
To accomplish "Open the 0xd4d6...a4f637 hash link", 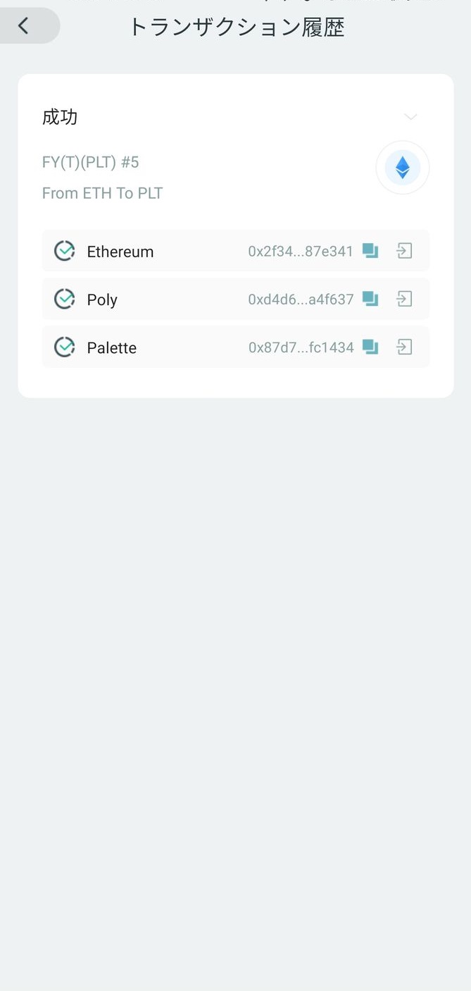I will [300, 299].
